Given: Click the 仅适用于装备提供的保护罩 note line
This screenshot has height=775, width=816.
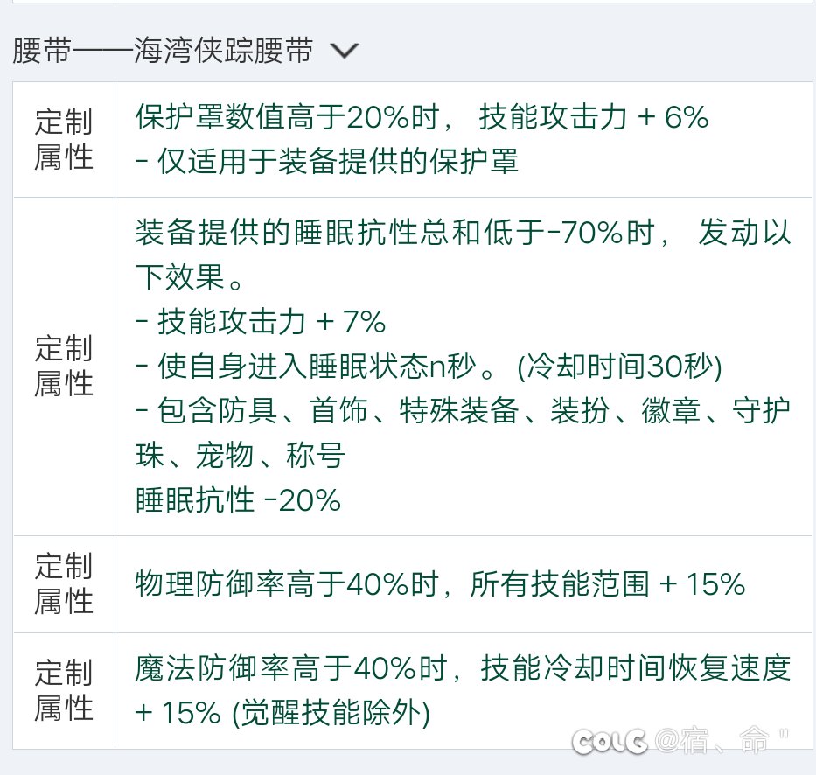Looking at the screenshot, I should click(x=327, y=161).
